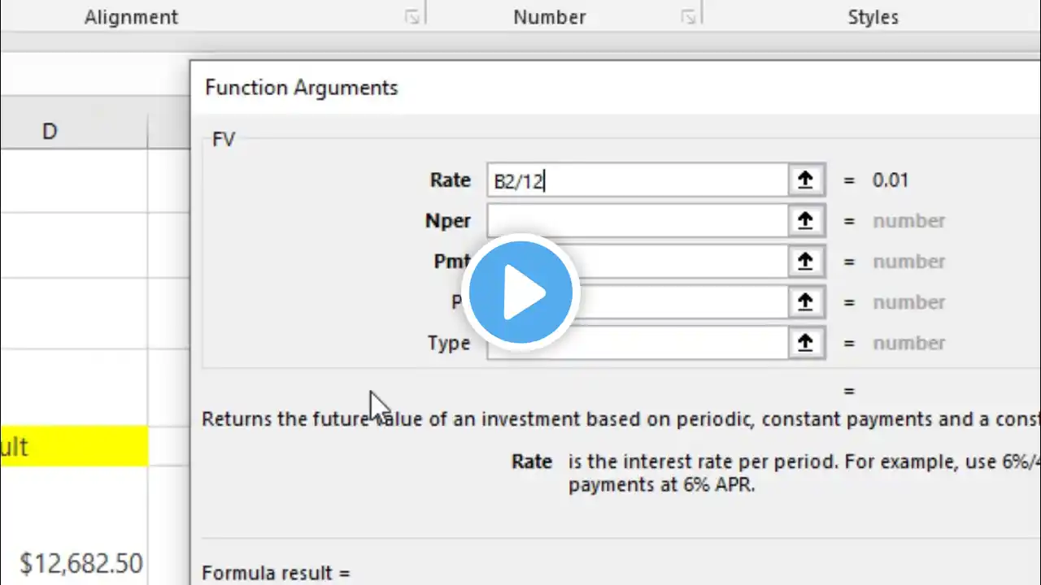Click the yellow highlighted cell in column D
This screenshot has width=1041, height=585.
(x=73, y=447)
